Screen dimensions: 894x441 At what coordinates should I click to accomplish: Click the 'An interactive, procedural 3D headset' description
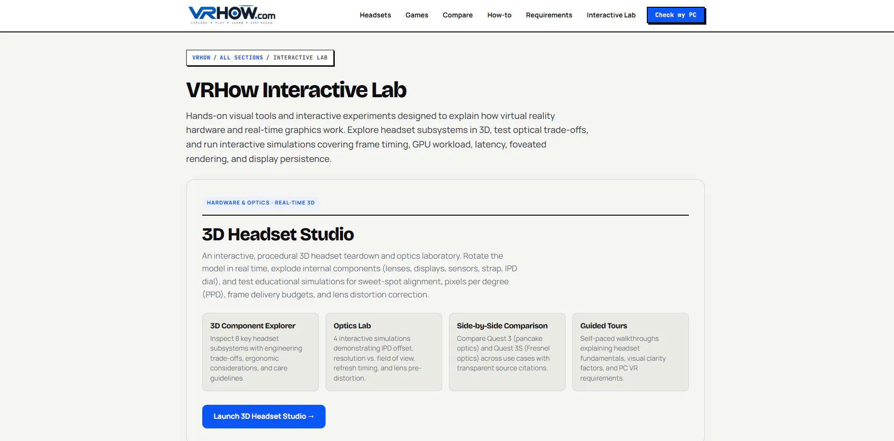pyautogui.click(x=359, y=275)
